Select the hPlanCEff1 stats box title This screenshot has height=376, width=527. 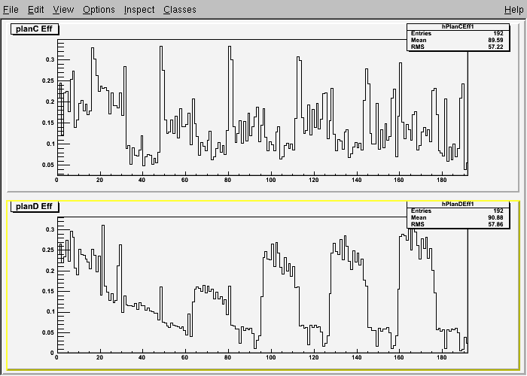[x=458, y=26]
